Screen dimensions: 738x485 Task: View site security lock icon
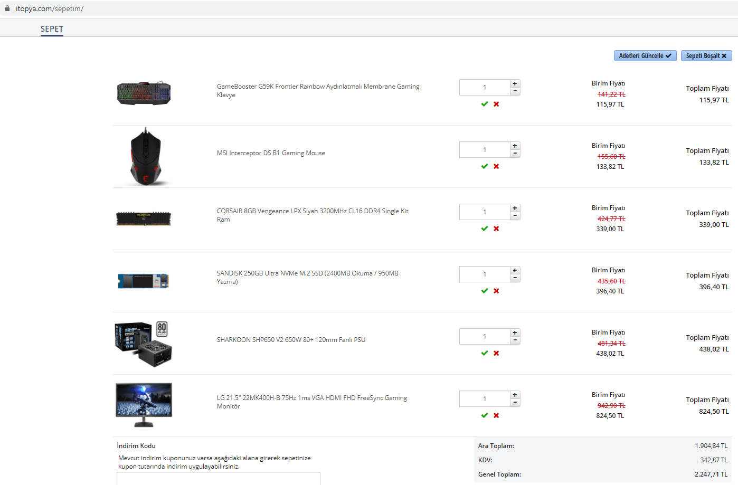(x=7, y=8)
